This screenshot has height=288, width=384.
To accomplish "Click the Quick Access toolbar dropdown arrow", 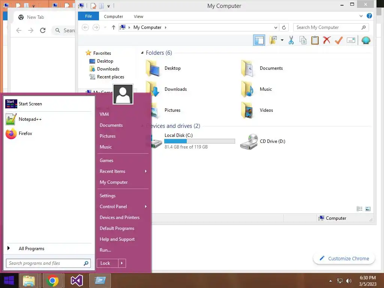I will [x=108, y=6].
